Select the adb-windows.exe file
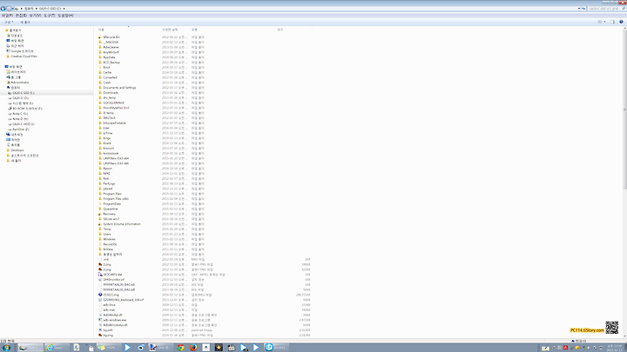This screenshot has width=627, height=352. click(114, 320)
